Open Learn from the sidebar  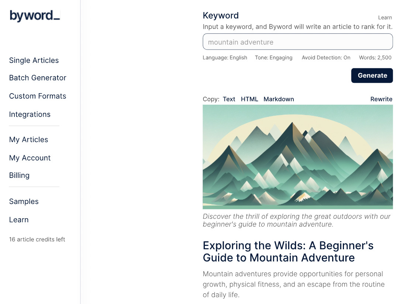(x=19, y=220)
